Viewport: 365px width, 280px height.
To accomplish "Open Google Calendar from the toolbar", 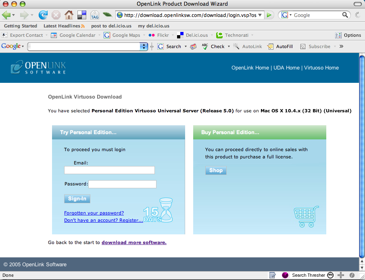I will (73, 35).
